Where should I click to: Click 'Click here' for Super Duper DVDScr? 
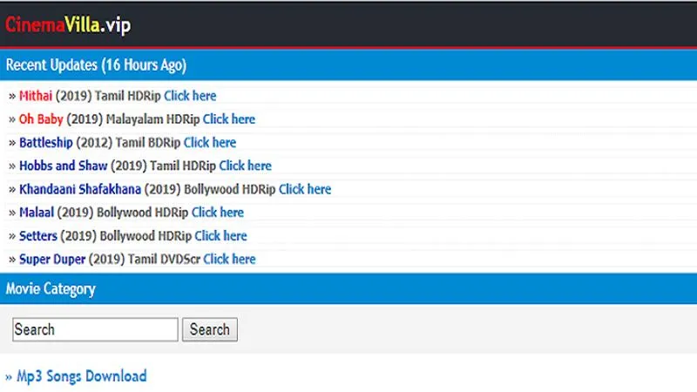230,259
